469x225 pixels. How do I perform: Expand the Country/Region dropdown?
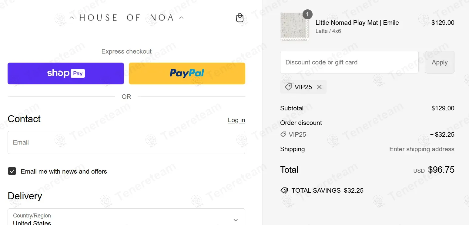[126, 219]
